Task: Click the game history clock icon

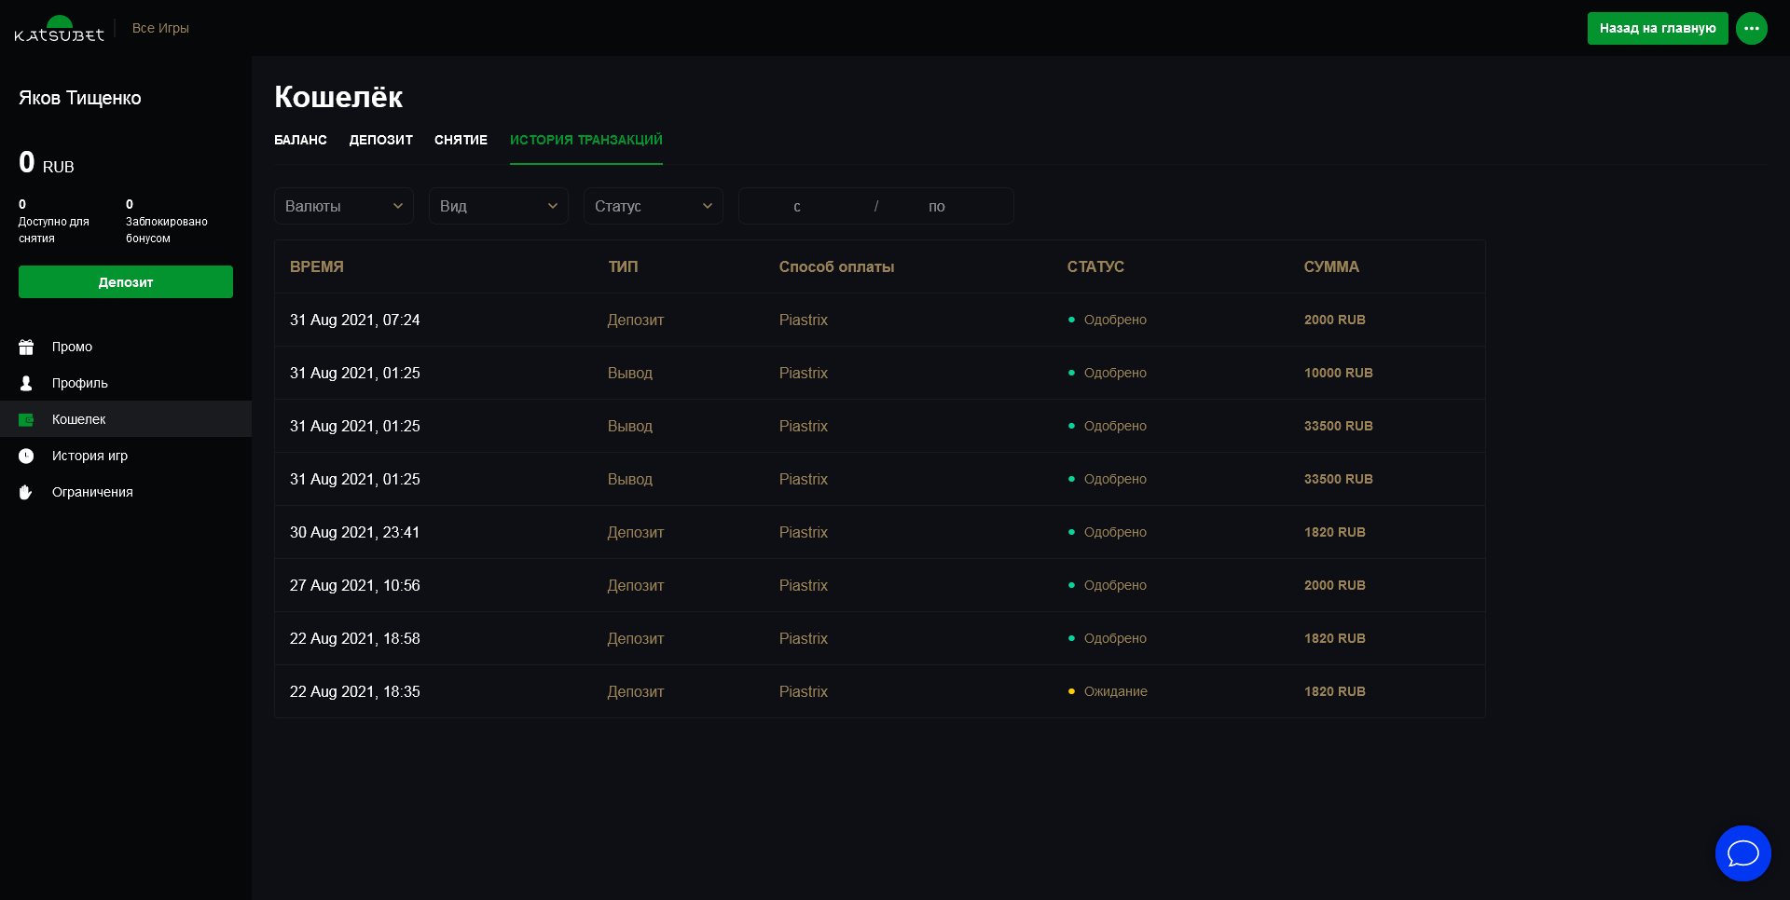Action: point(26,456)
